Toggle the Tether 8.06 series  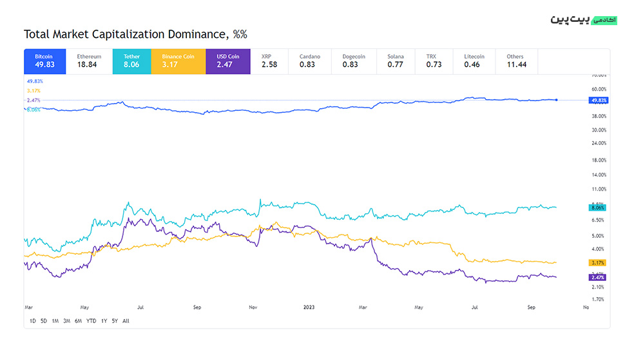(132, 61)
